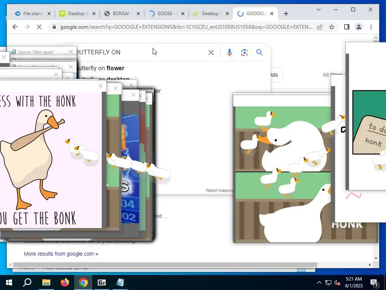Open More results from google.com link
This screenshot has height=290, width=386.
coord(61,254)
